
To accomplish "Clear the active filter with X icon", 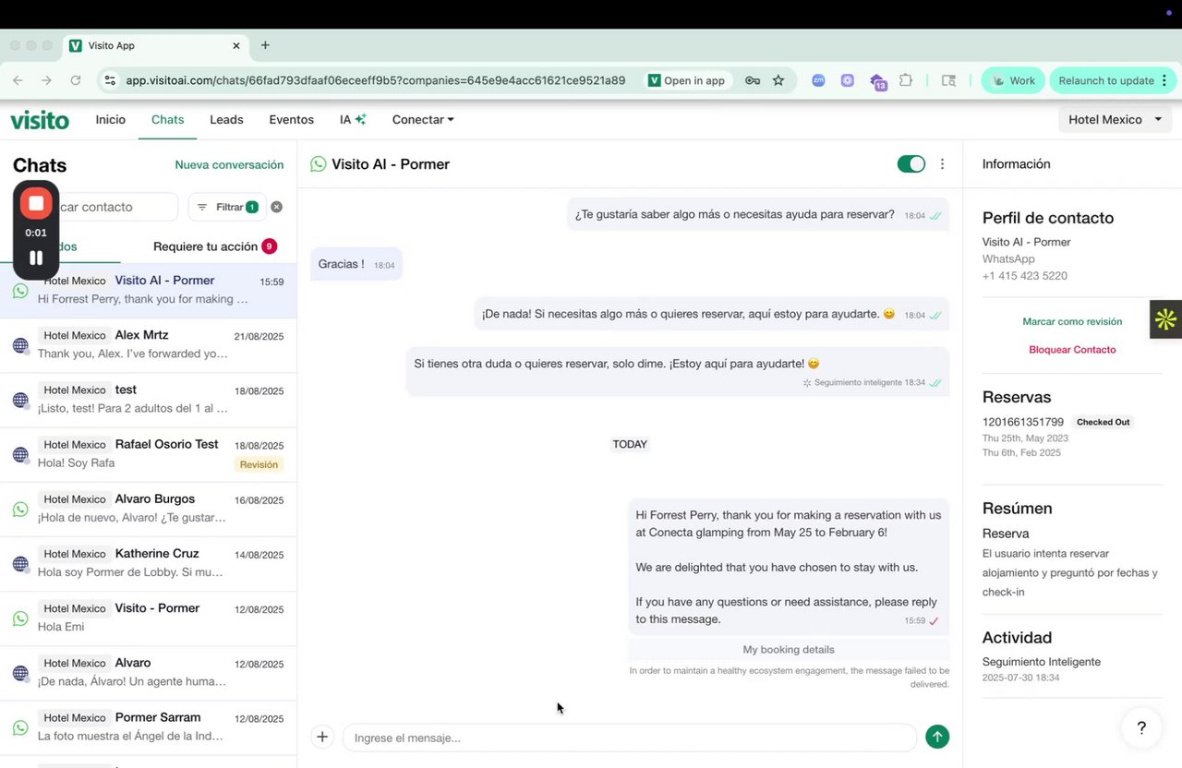I will click(x=276, y=207).
